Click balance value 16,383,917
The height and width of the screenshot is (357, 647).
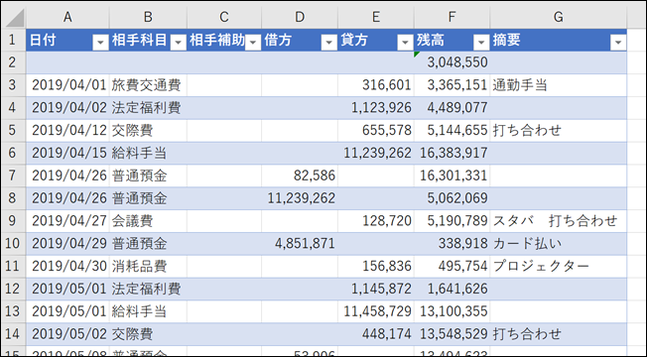tap(452, 153)
